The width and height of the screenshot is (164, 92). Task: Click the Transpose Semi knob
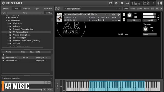146,29
